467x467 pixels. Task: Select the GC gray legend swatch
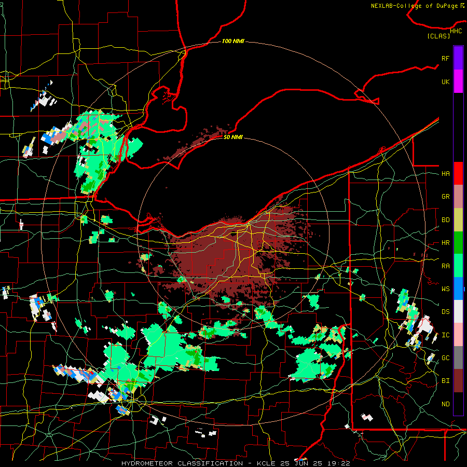click(x=458, y=358)
